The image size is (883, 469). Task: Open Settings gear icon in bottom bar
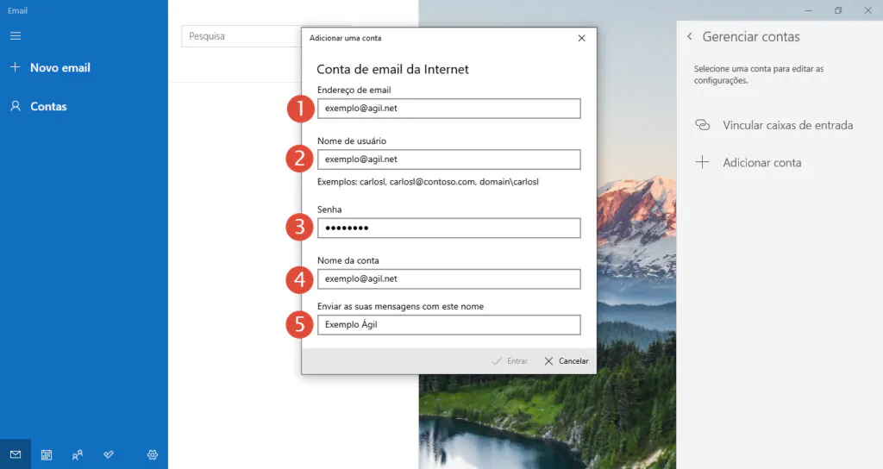153,454
